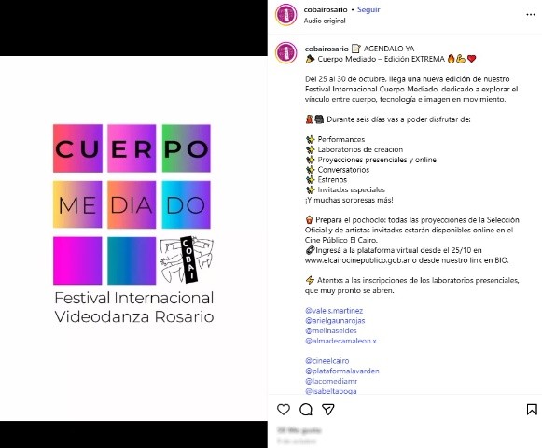Open cobairosario avatar beside the caption
Screen dimensions: 542x448
pos(285,52)
